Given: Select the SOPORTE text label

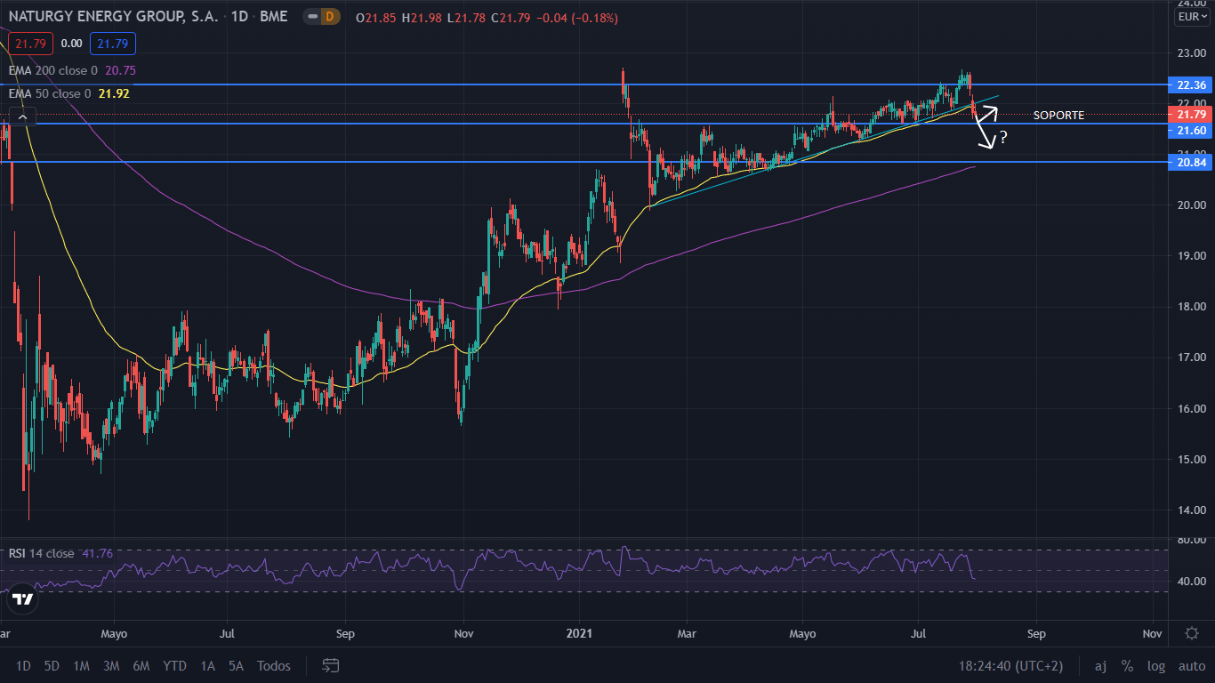Looking at the screenshot, I should tap(1058, 116).
